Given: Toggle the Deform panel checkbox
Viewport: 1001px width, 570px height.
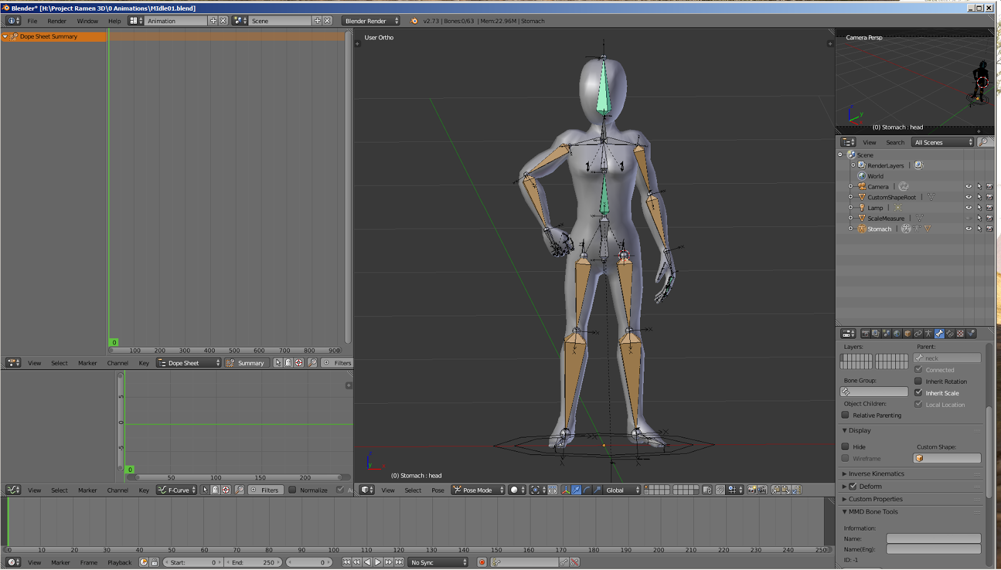Looking at the screenshot, I should [853, 486].
